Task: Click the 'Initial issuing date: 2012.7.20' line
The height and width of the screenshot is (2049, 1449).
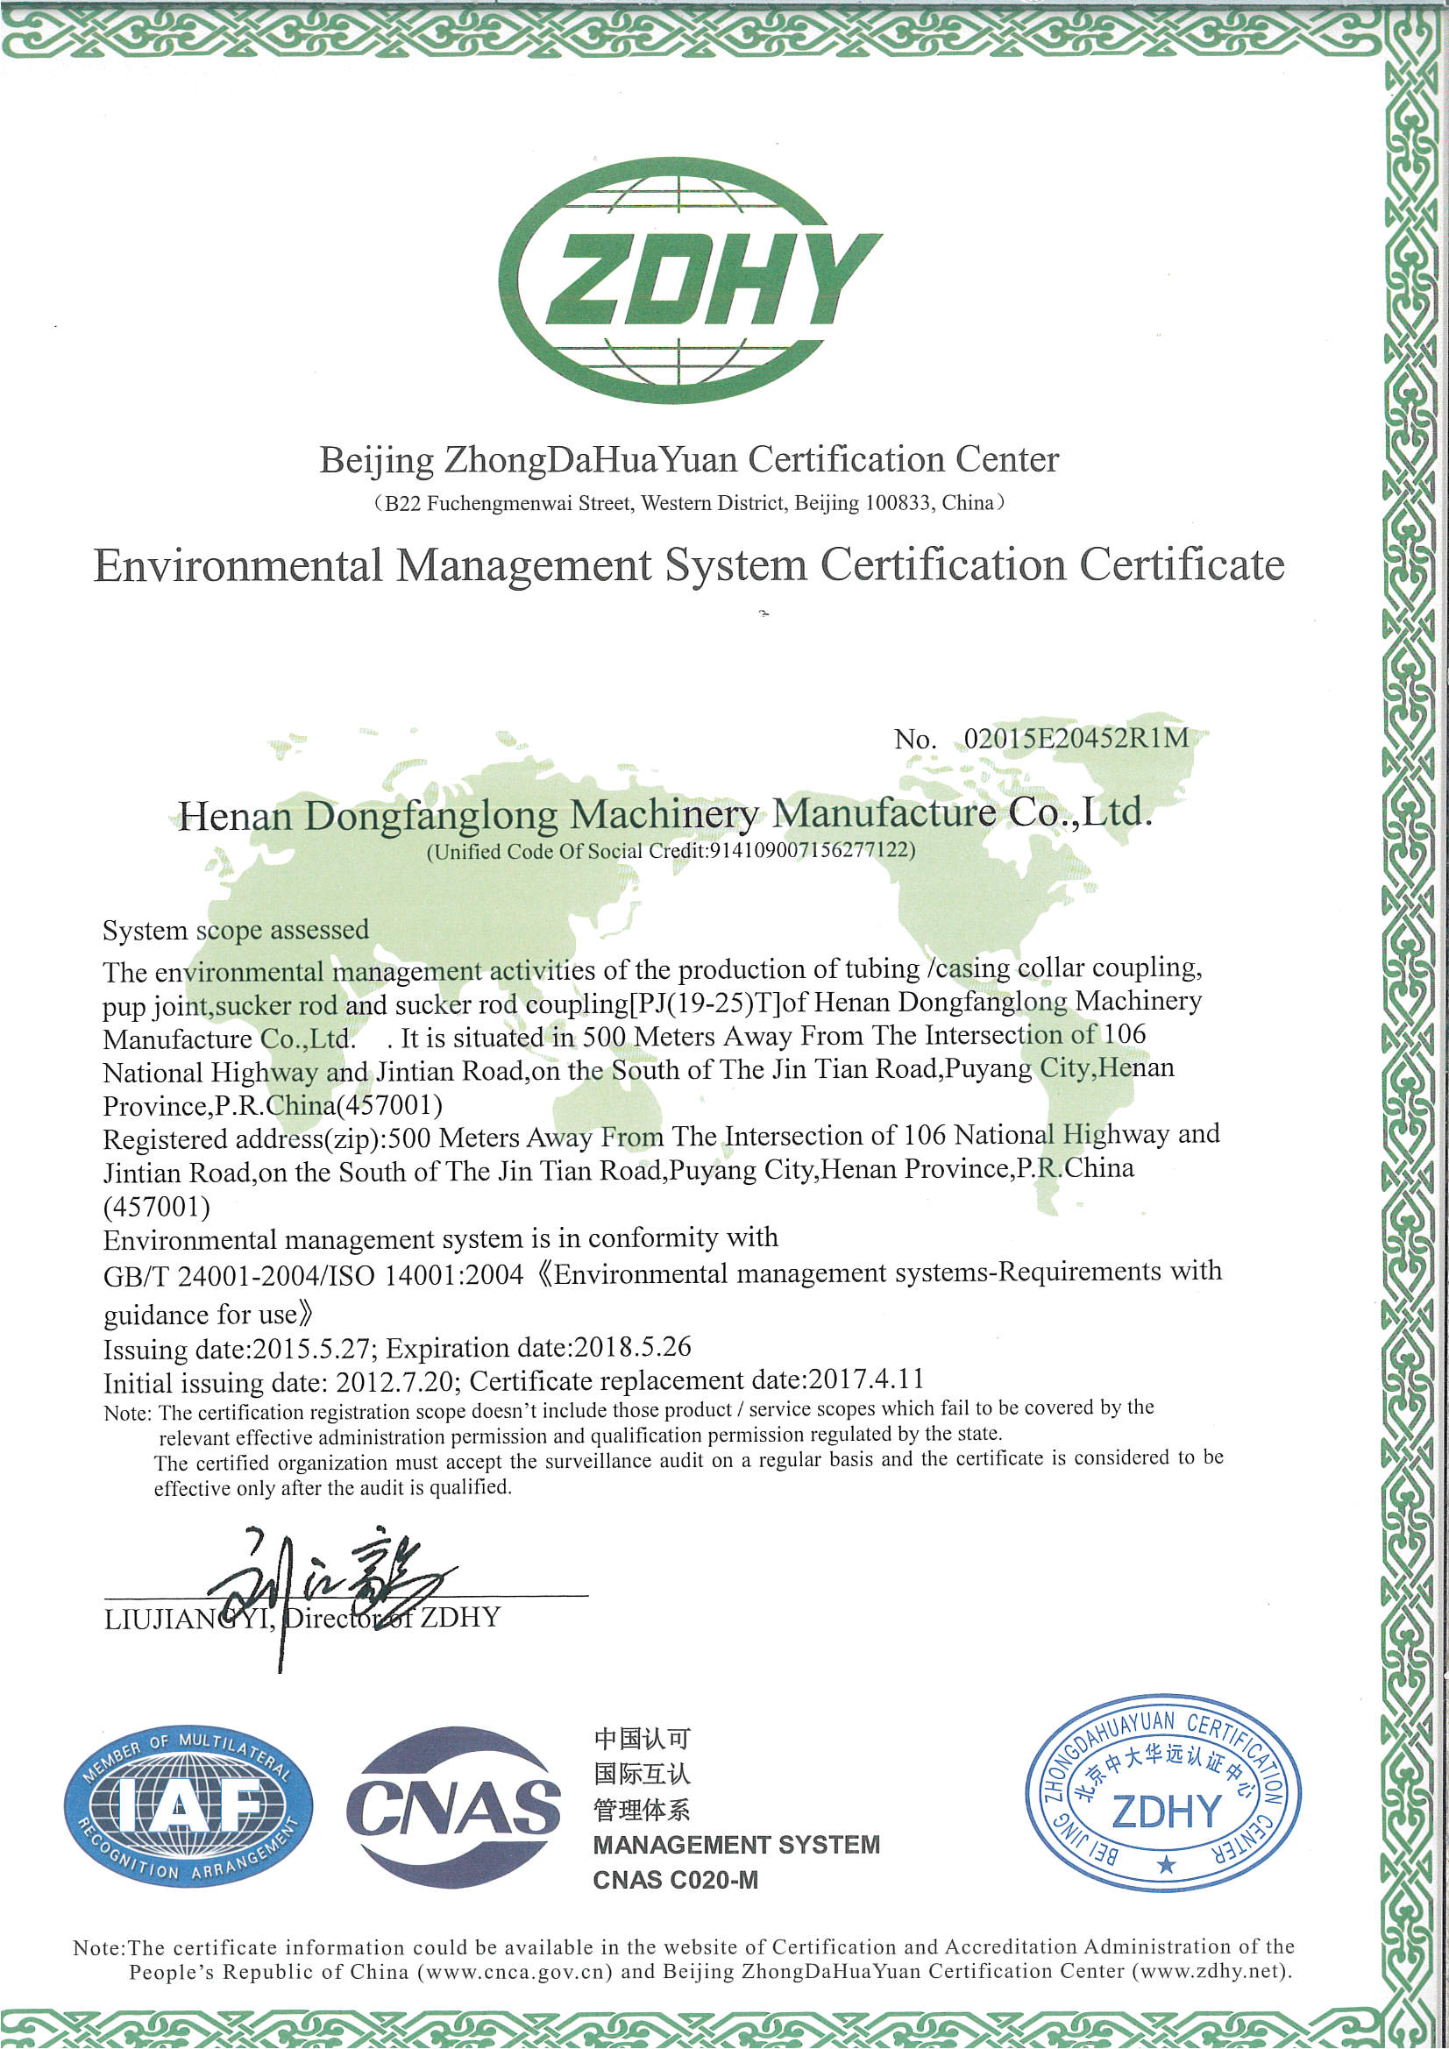Action: tap(514, 1381)
